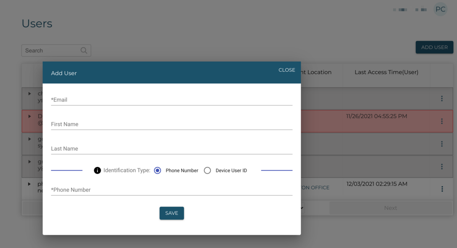Select the Phone Number radio button
The width and height of the screenshot is (457, 248).
coord(158,171)
